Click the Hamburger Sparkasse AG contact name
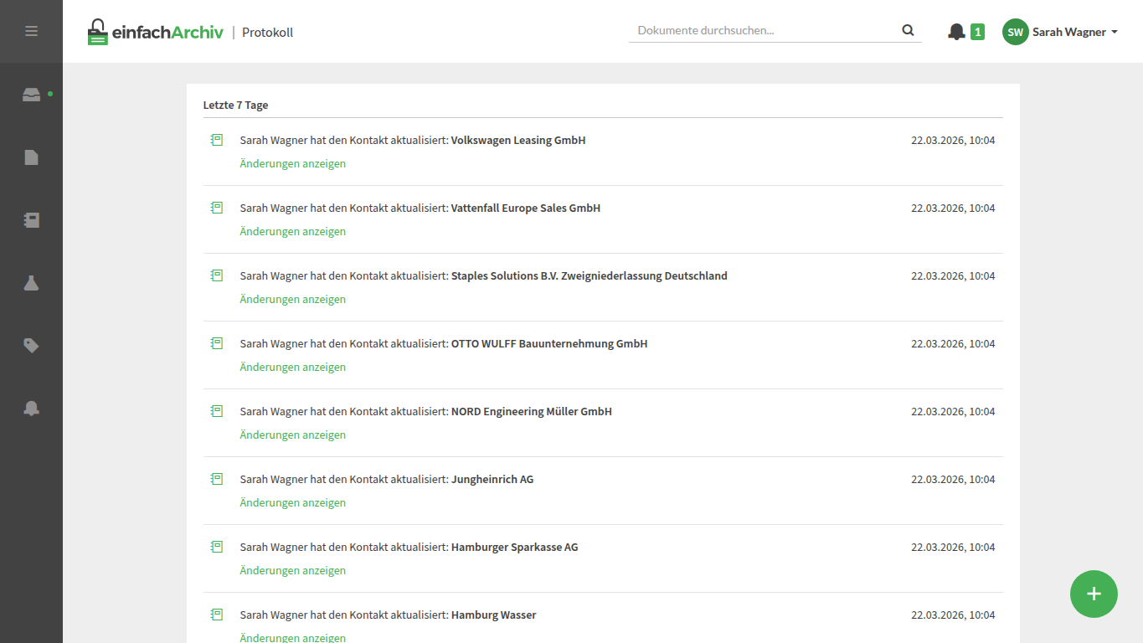The image size is (1143, 643). (x=515, y=547)
